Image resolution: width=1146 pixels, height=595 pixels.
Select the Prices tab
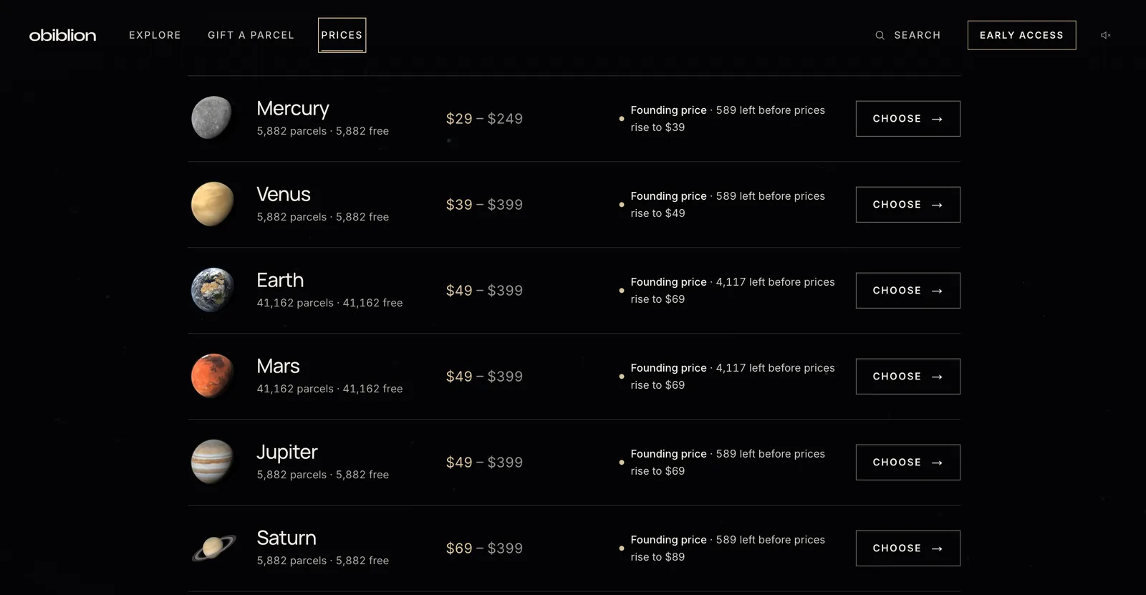coord(342,35)
